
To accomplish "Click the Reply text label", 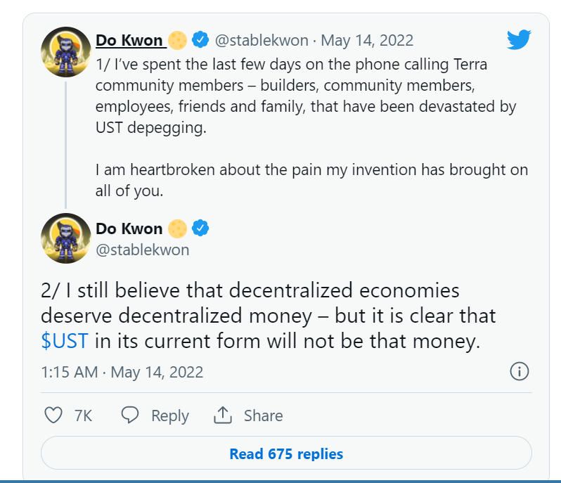I will click(x=170, y=416).
